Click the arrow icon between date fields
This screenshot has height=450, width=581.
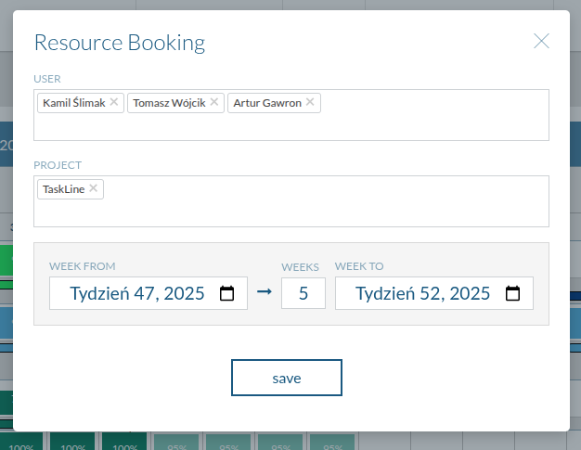(265, 292)
